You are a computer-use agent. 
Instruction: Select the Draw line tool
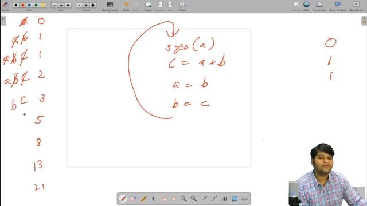[214, 199]
